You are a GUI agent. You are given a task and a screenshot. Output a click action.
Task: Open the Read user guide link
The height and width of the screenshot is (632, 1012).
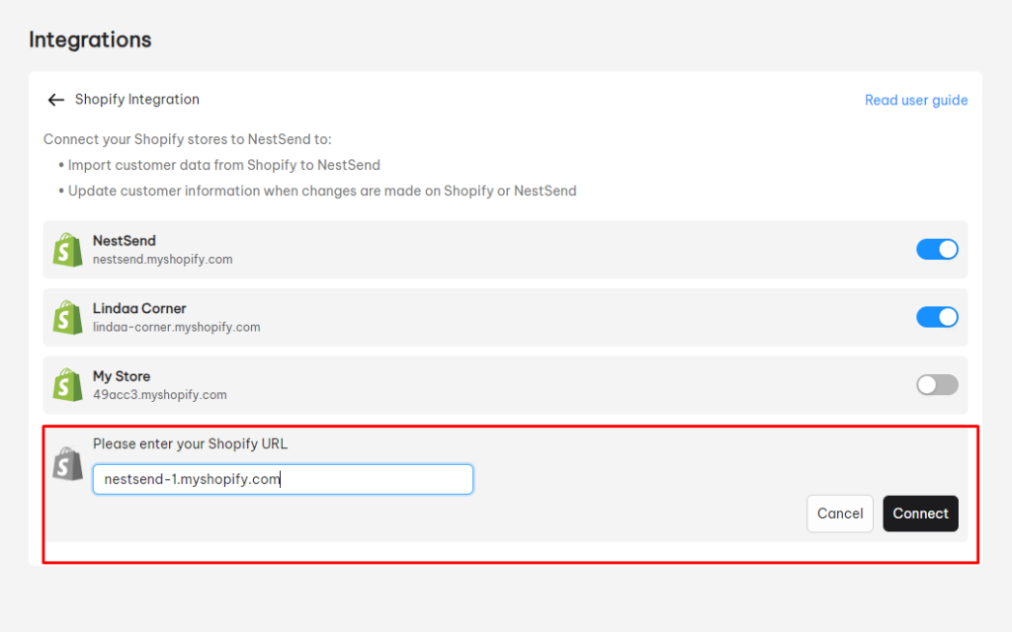[x=916, y=100]
